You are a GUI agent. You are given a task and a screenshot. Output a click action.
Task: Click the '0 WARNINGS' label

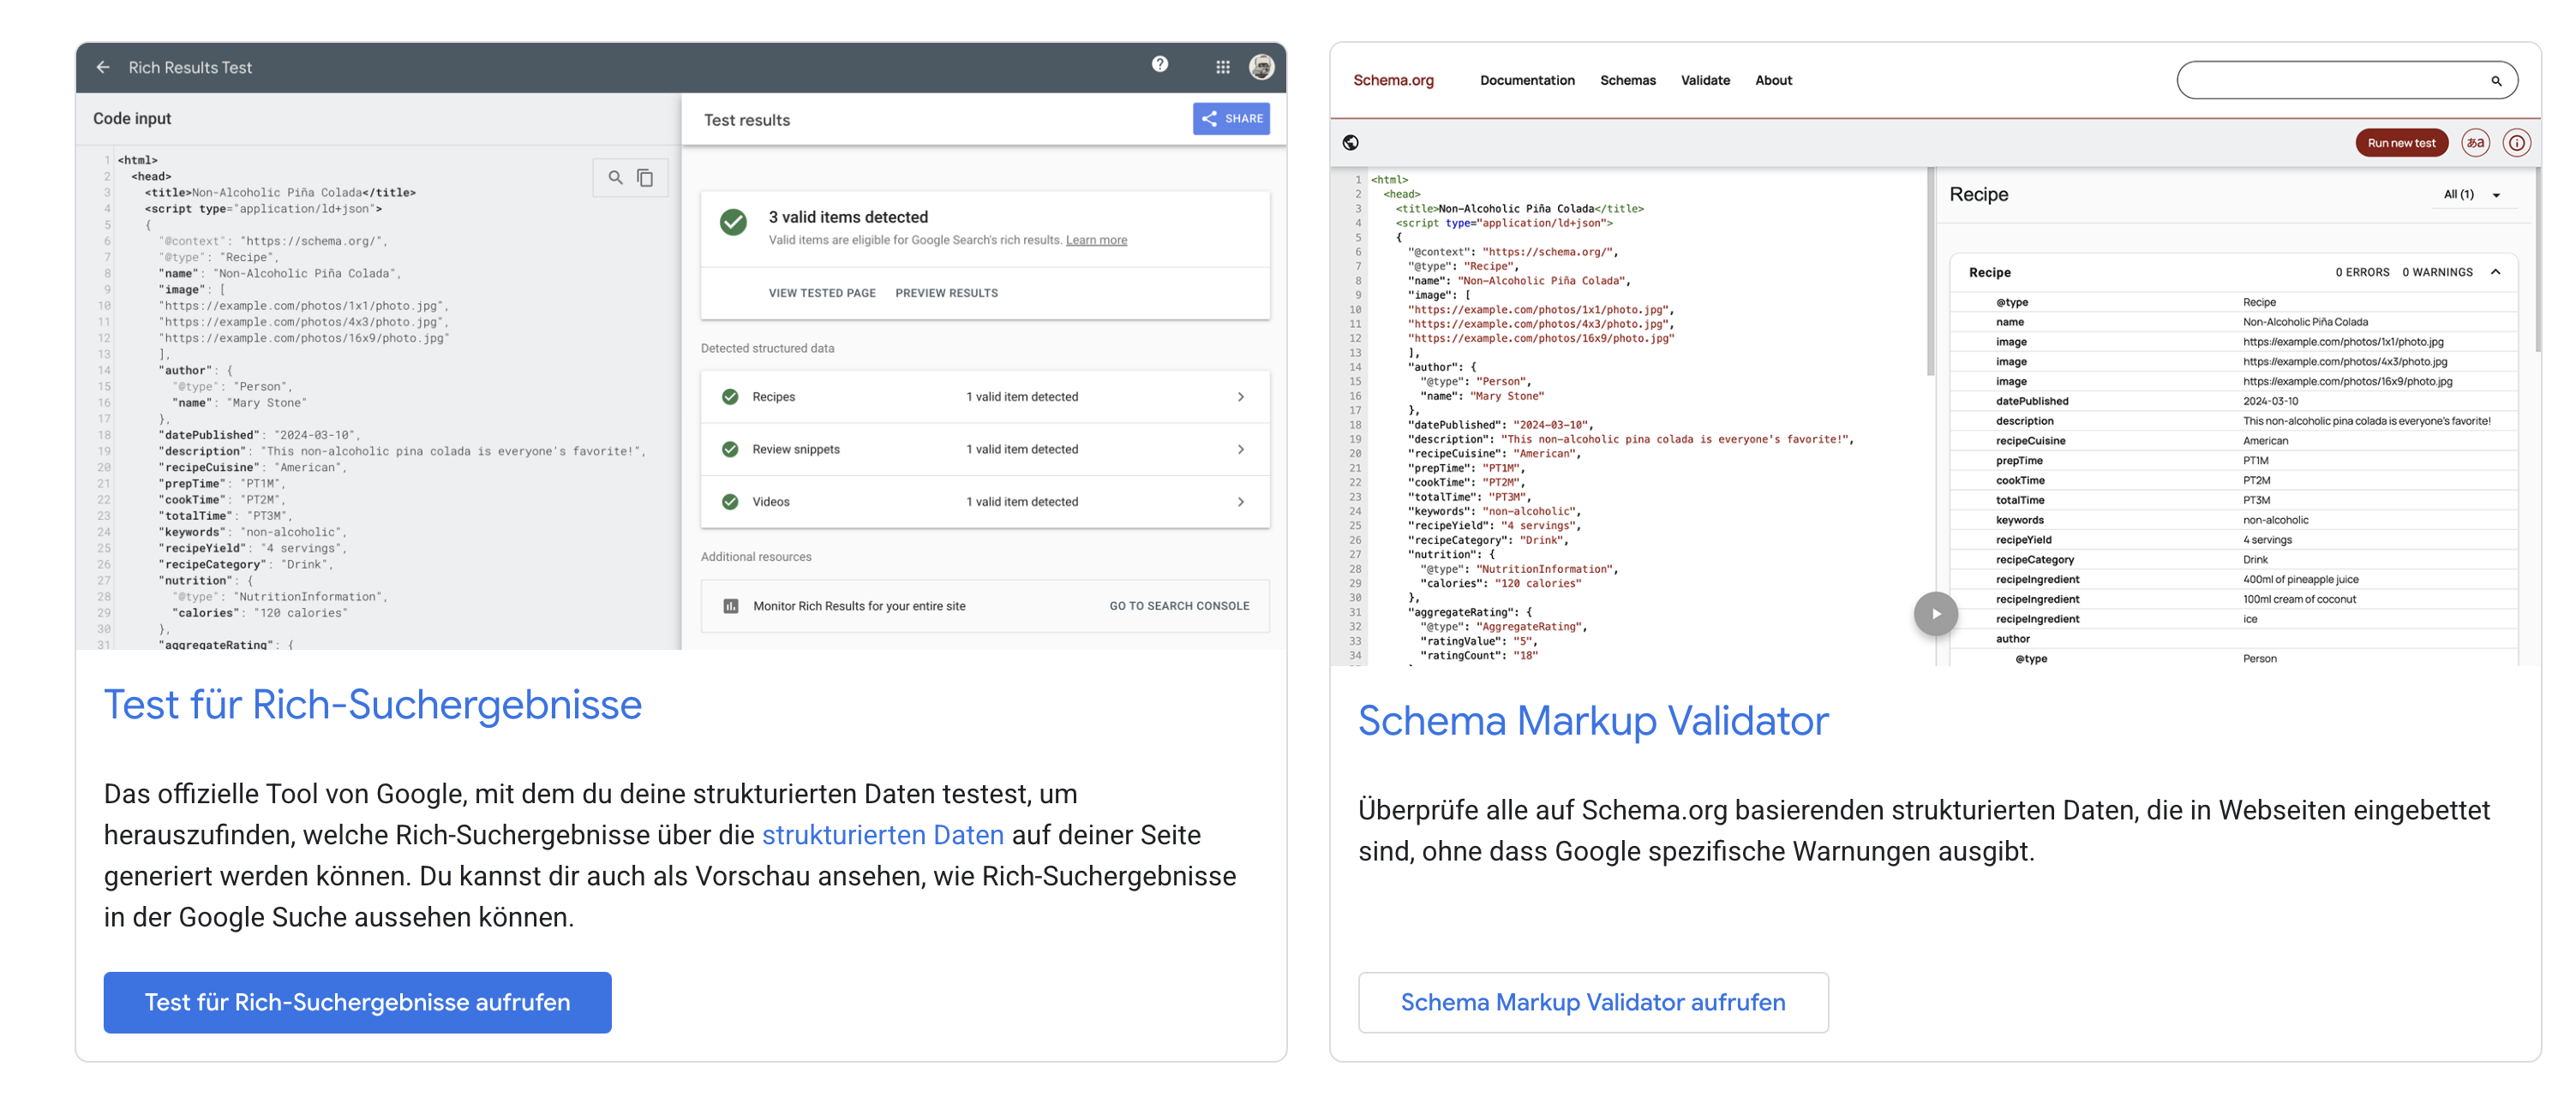[x=2437, y=271]
